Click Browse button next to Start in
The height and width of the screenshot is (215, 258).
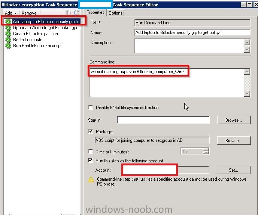coord(234,120)
